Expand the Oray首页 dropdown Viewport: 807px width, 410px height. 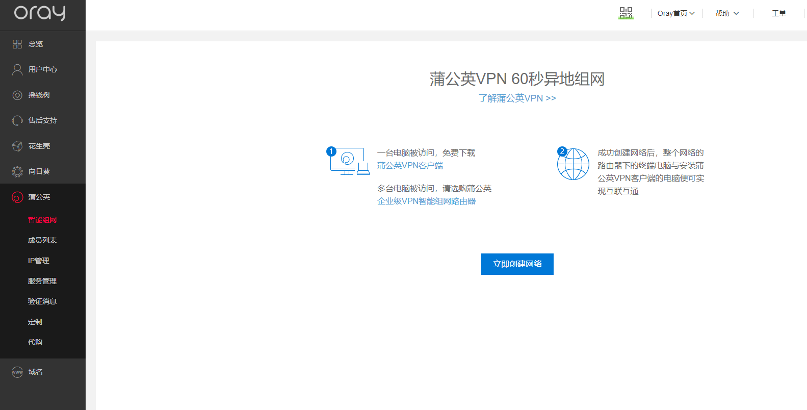tap(676, 13)
